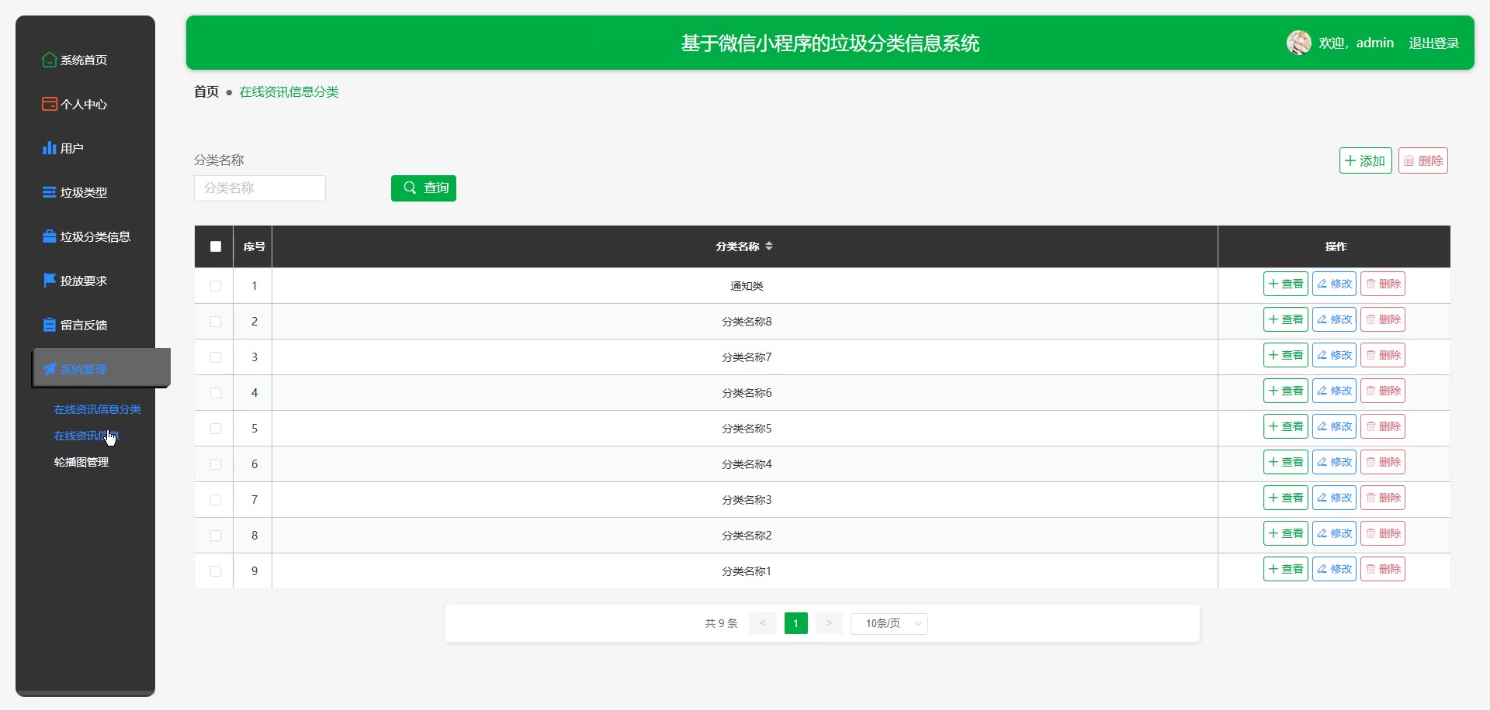Tick the checkbox for 分类名称7
Screen dimensions: 1490x710
[x=216, y=357]
